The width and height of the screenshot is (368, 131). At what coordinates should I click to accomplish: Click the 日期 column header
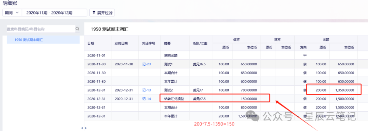98,43
